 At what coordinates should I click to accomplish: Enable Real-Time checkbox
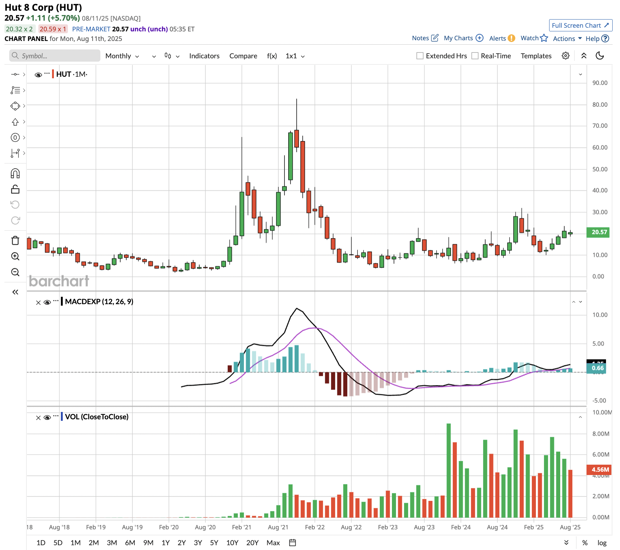click(x=475, y=56)
